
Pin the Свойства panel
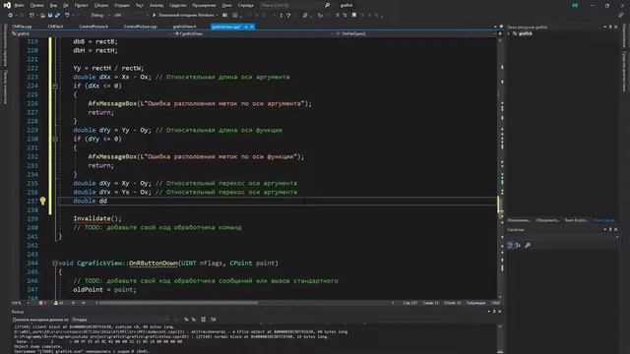pyautogui.click(x=610, y=230)
